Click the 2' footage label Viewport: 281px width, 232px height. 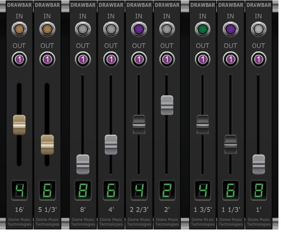(x=167, y=209)
